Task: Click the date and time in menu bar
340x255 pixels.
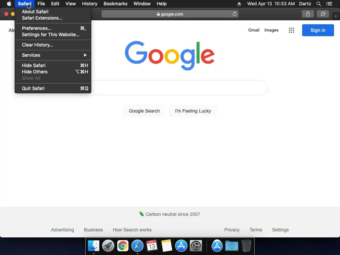Action: tap(271, 4)
